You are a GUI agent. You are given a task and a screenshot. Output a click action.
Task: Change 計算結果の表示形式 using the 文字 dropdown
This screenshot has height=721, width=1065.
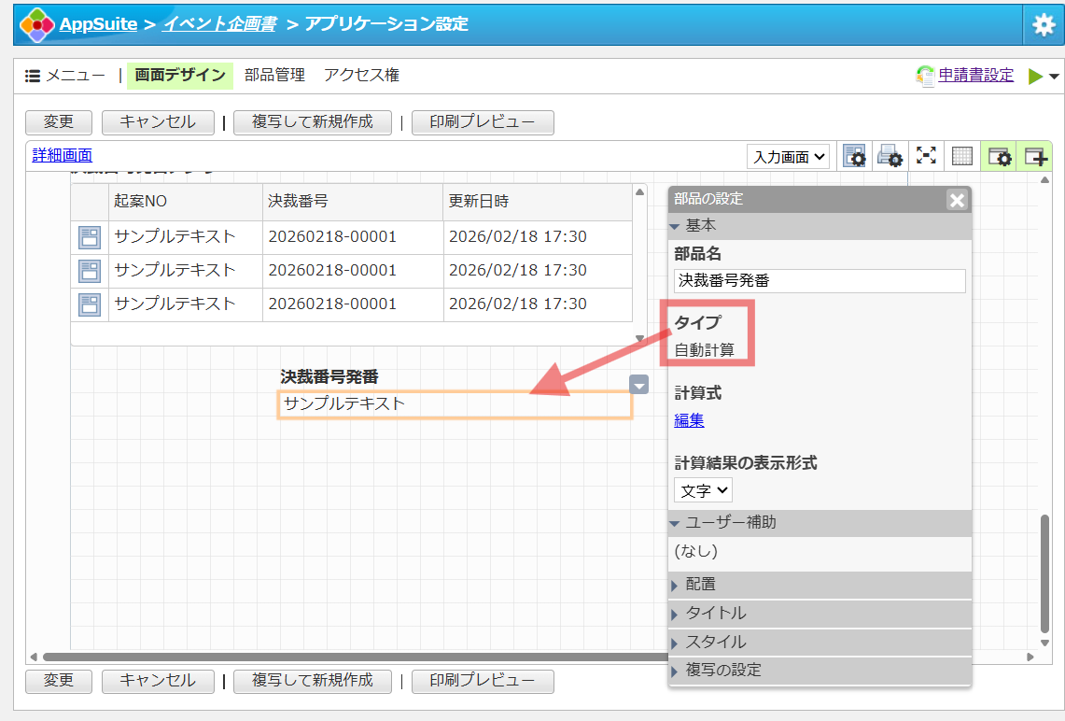pyautogui.click(x=703, y=489)
